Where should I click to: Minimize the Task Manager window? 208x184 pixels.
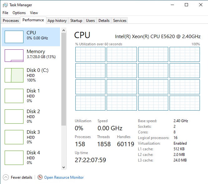[172, 5]
